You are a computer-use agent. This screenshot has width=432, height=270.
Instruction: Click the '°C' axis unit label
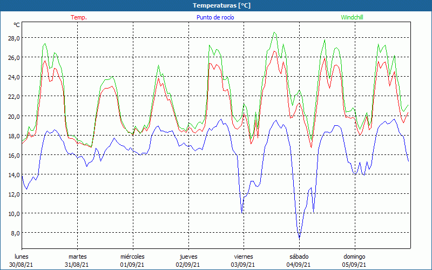pos(17,25)
